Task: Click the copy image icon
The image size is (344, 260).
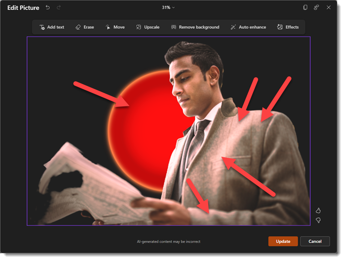Action: (x=305, y=8)
